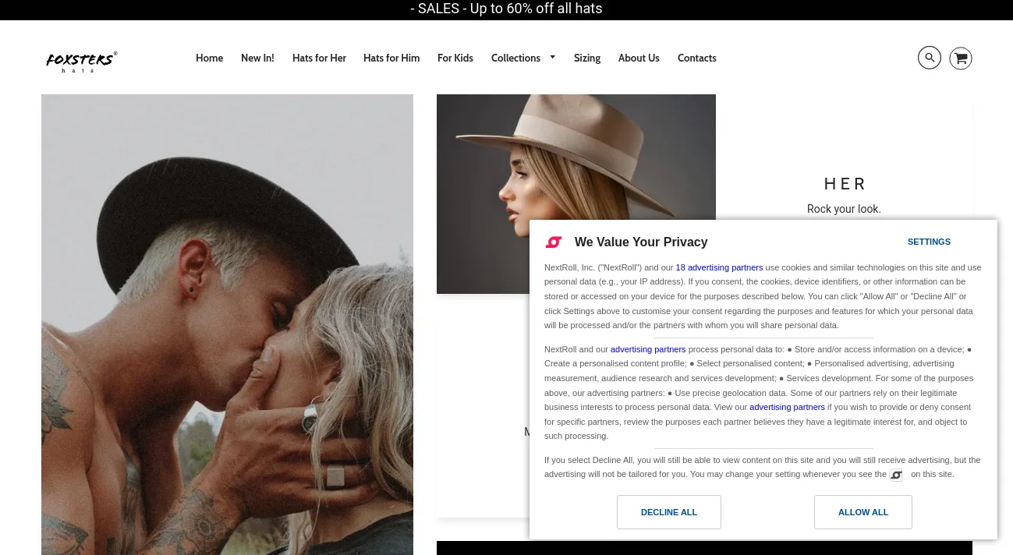Click the small NextRoll icon in the last paragraph
The image size is (1013, 555).
tap(897, 475)
